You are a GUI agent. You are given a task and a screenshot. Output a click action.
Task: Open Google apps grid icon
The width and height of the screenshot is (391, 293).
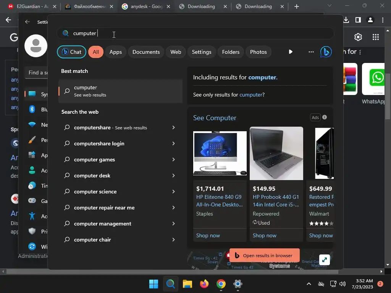(x=376, y=37)
